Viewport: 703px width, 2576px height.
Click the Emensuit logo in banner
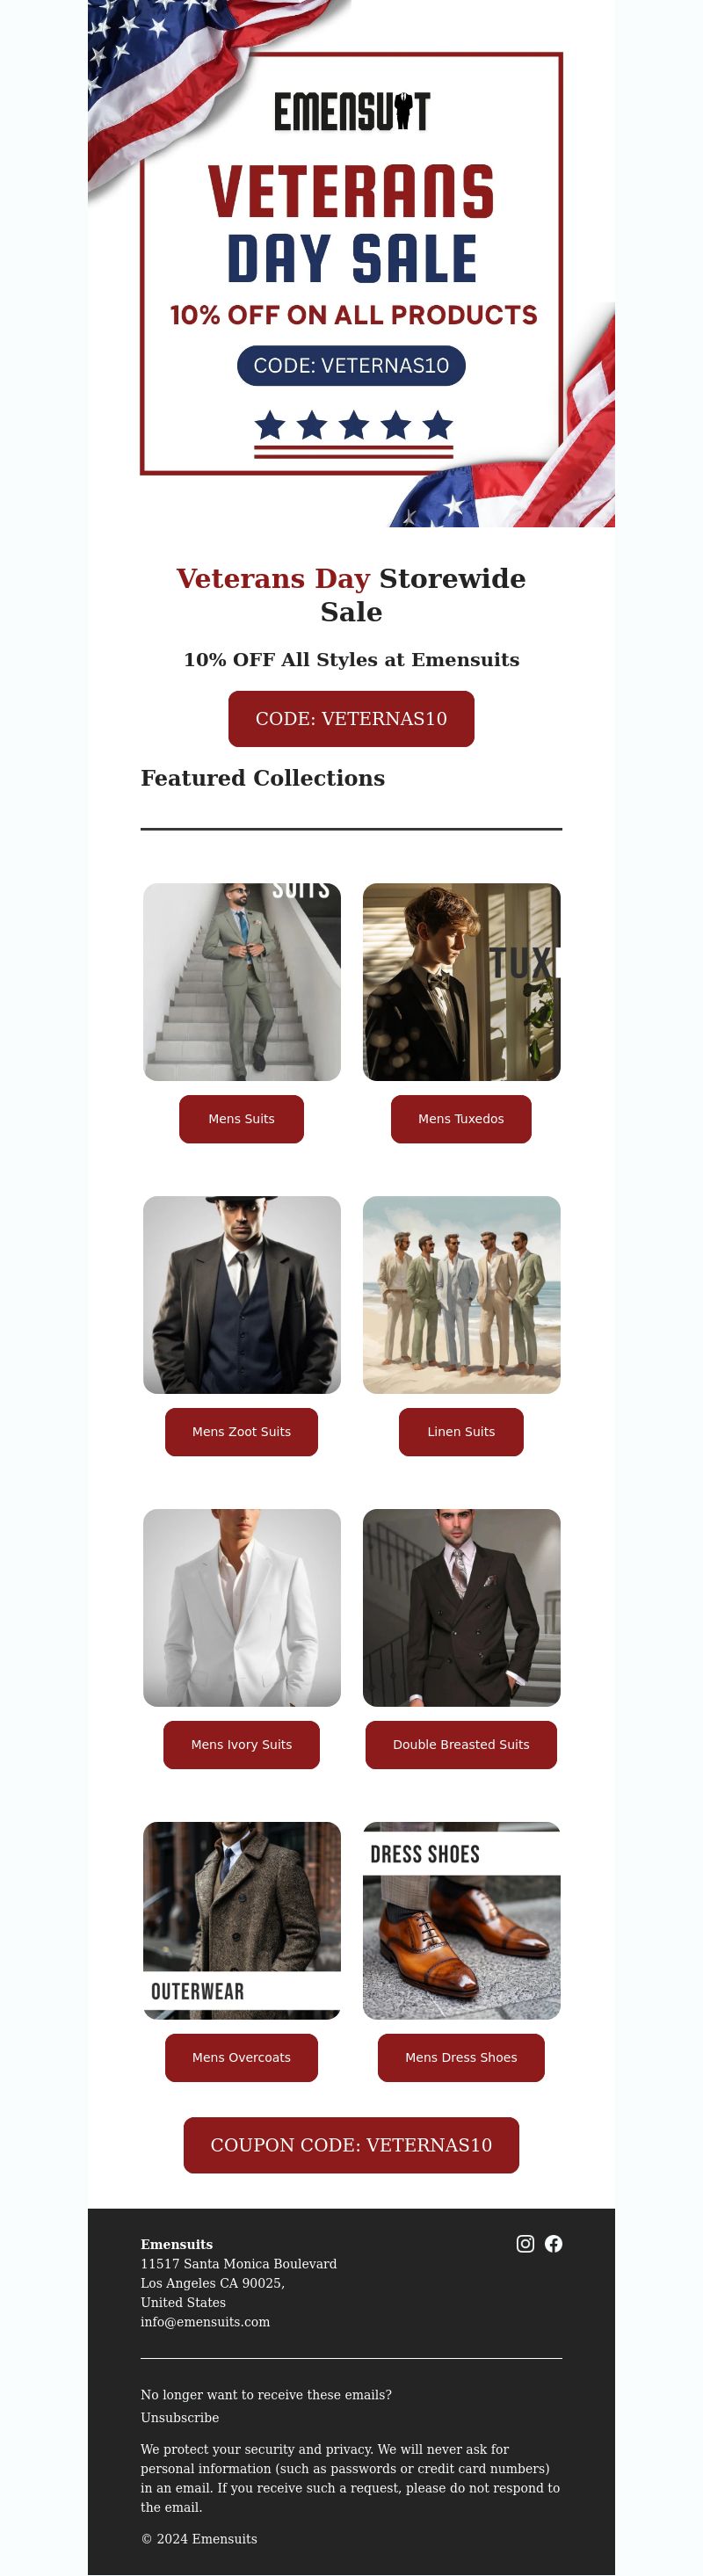coord(352,112)
